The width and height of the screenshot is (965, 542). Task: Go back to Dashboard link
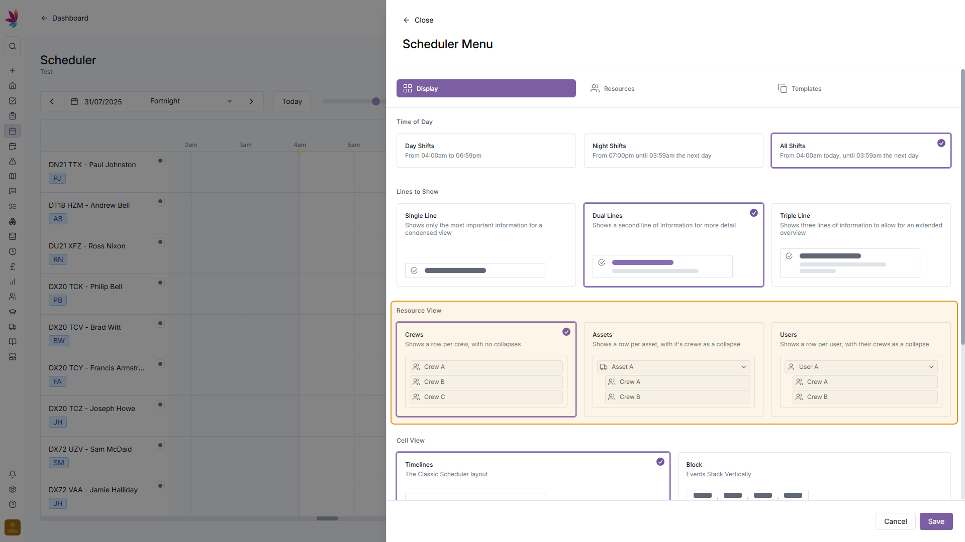pos(64,18)
